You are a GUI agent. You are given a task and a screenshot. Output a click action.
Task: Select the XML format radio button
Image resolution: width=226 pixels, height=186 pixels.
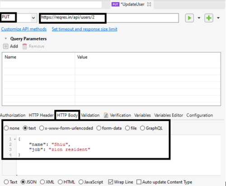(x=42, y=182)
